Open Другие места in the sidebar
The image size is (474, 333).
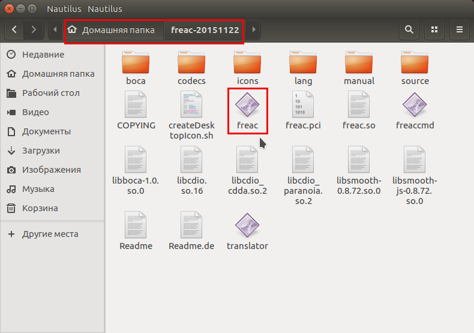coord(52,234)
